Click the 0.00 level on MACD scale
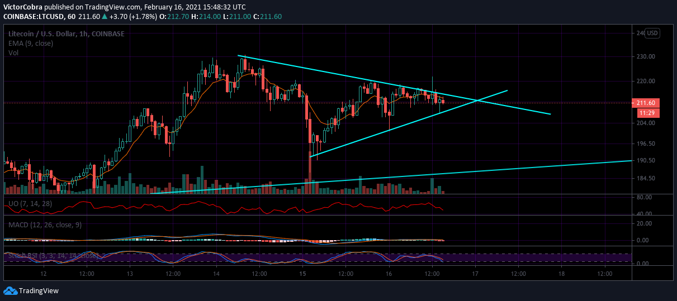The width and height of the screenshot is (677, 301). point(642,241)
